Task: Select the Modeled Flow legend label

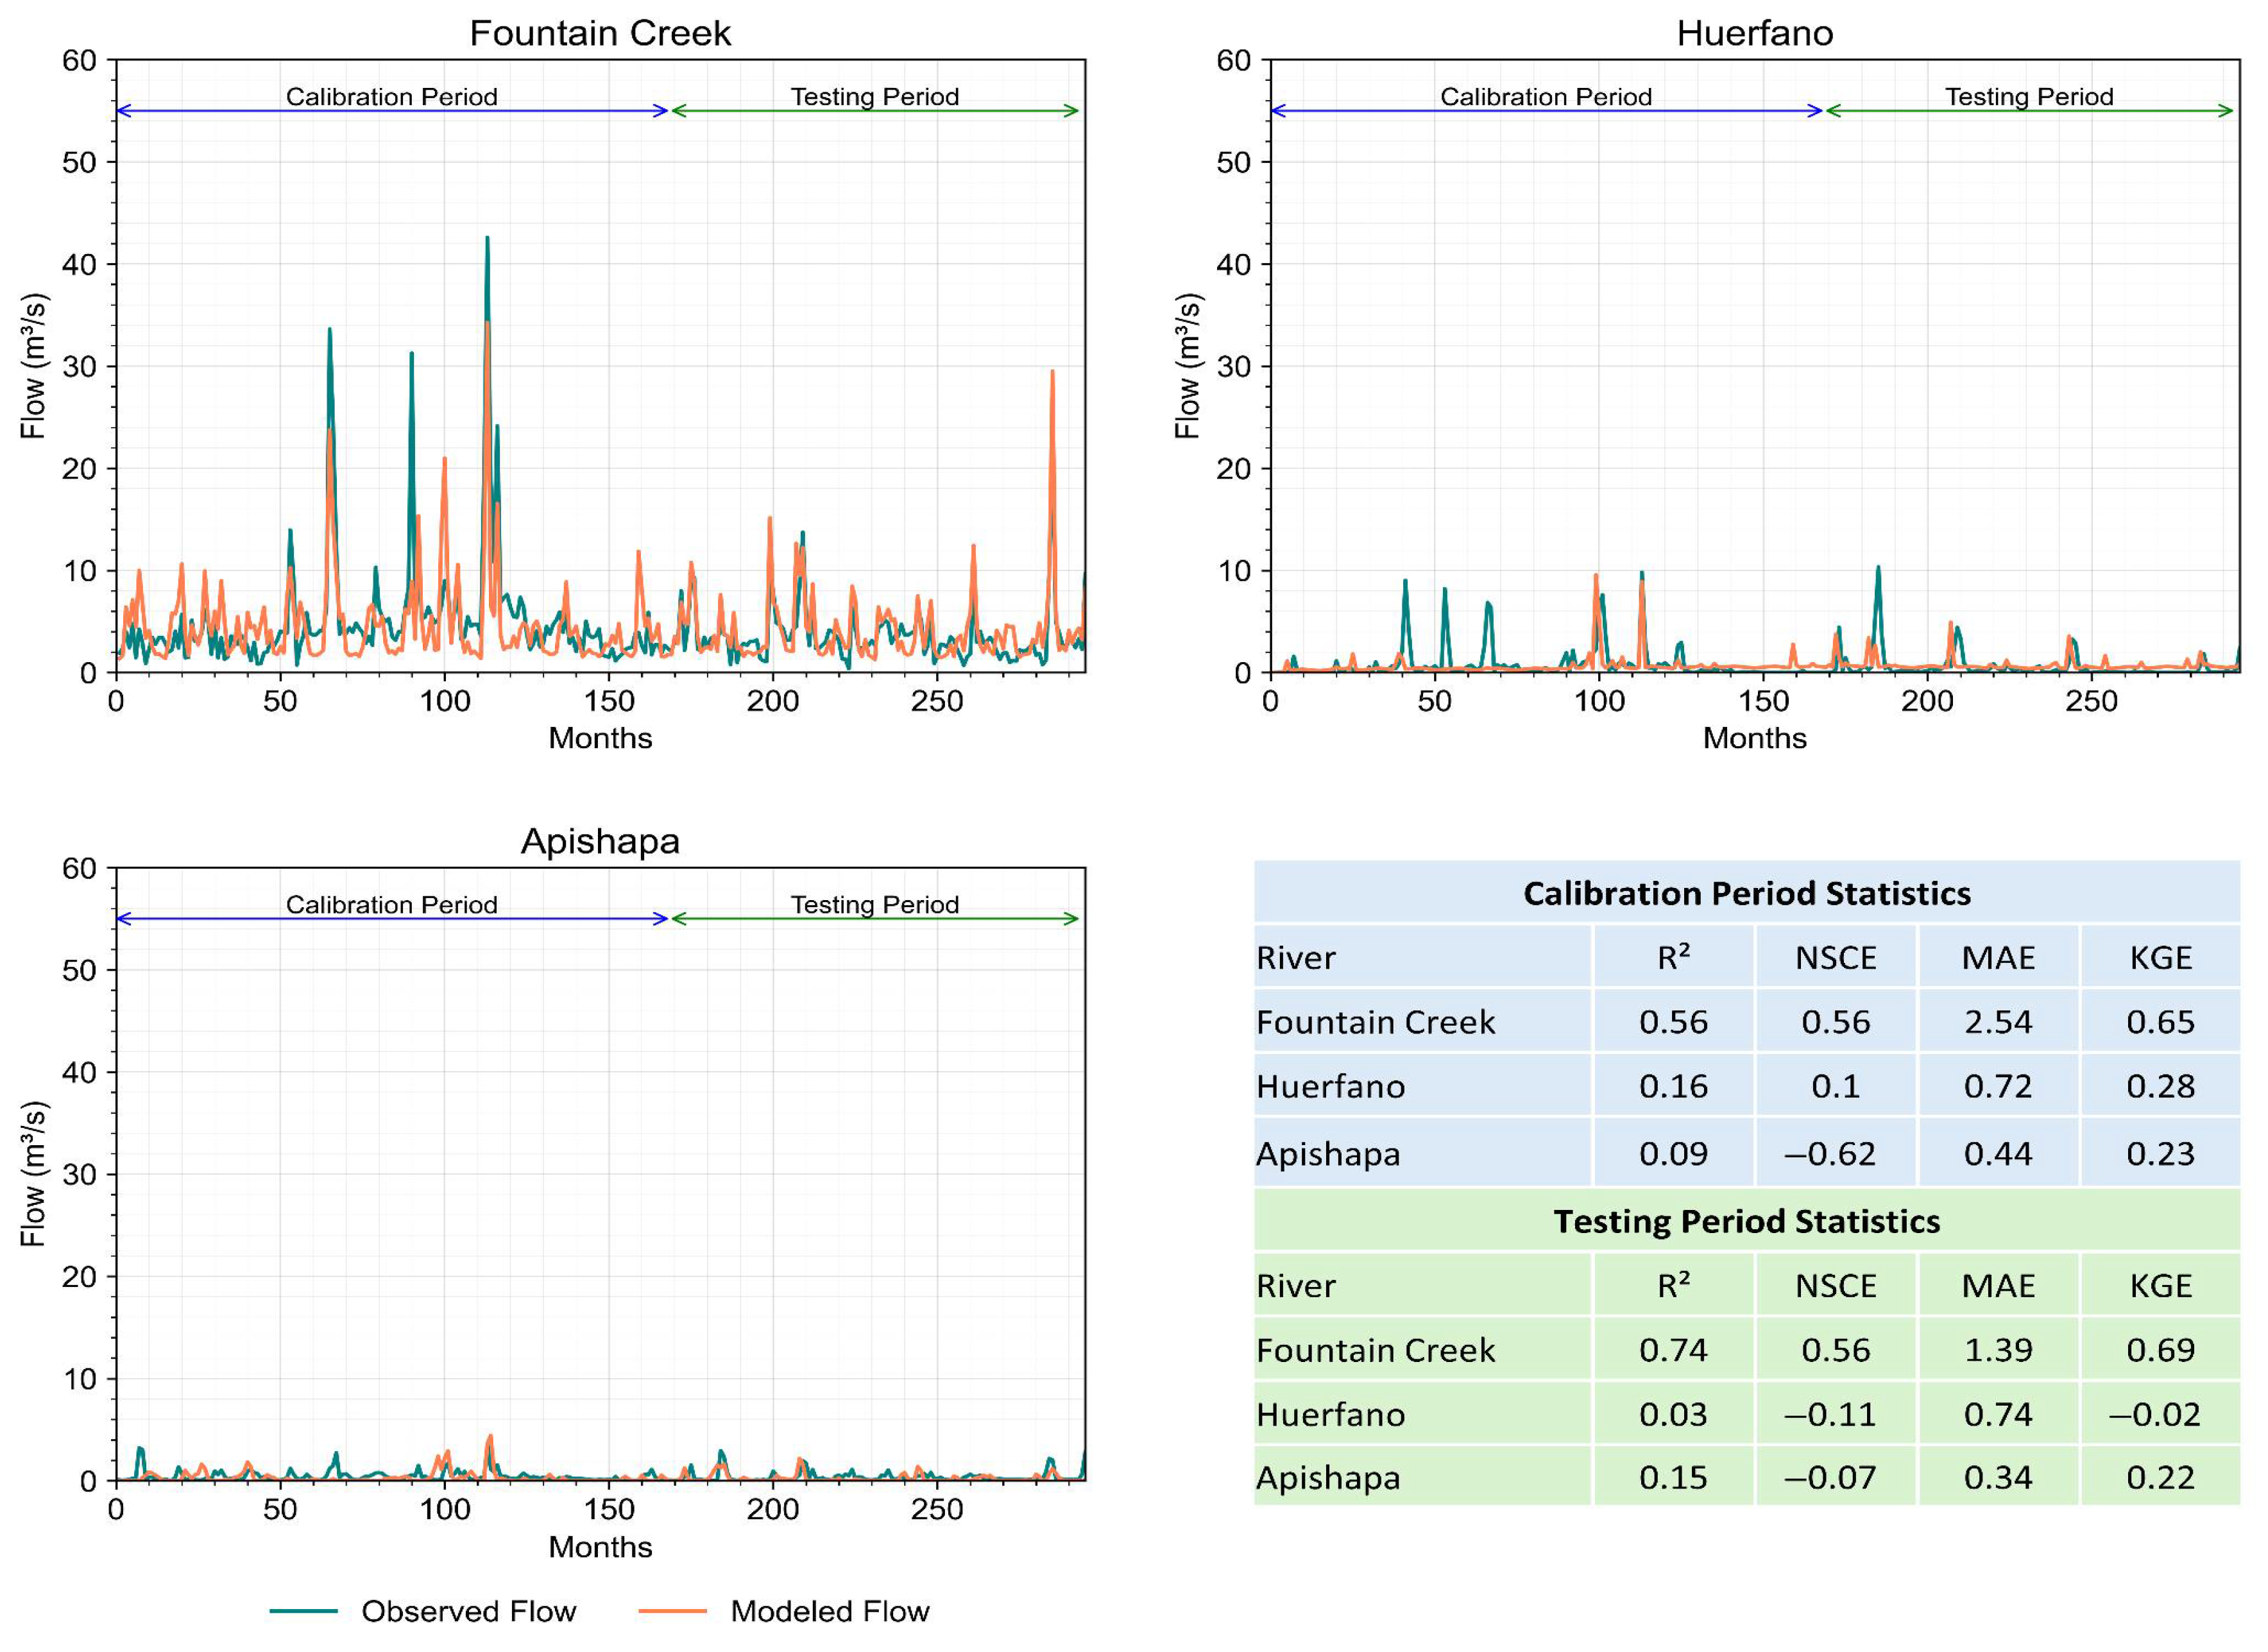Action: point(830,1611)
